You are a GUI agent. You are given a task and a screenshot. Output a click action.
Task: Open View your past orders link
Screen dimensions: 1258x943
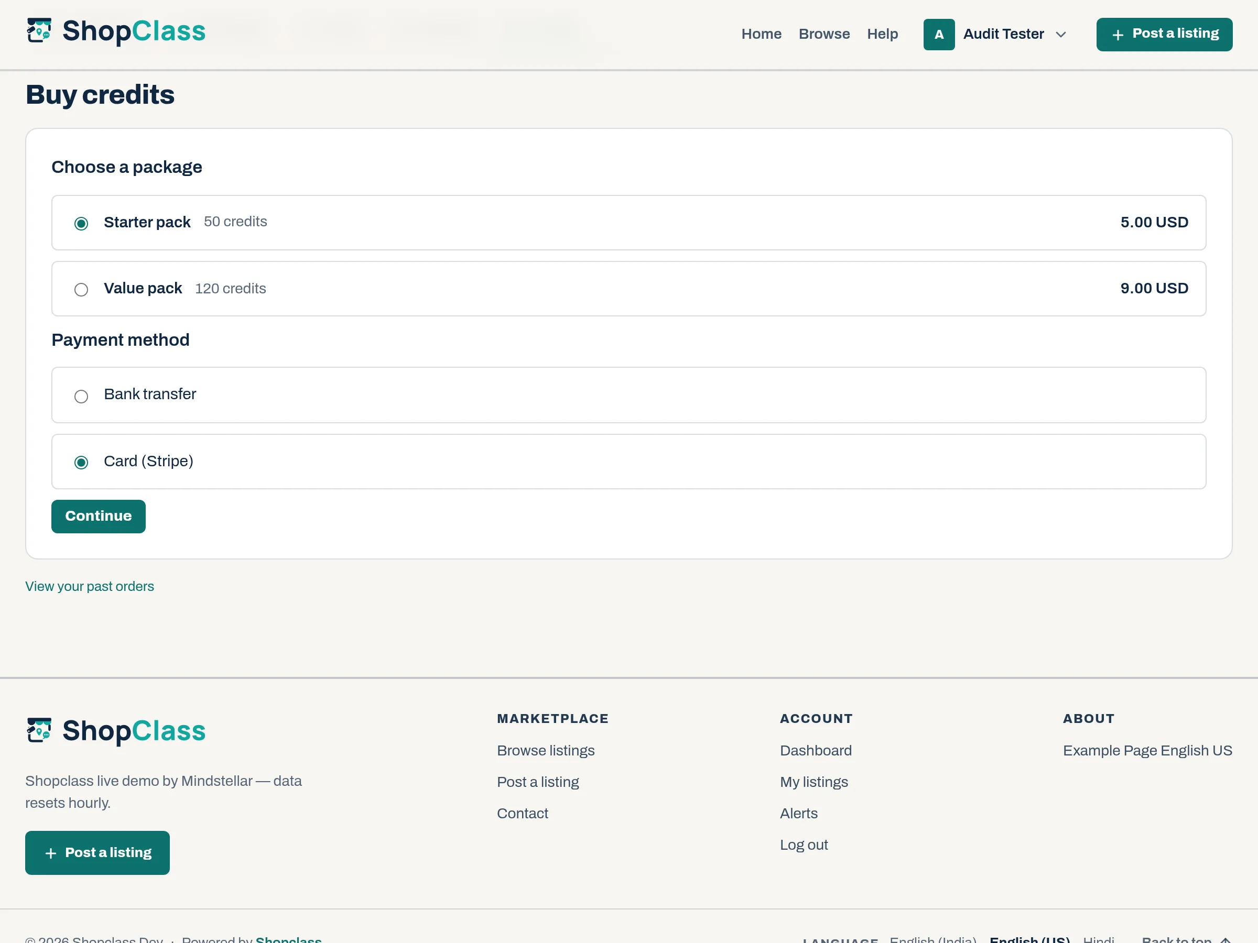coord(89,587)
